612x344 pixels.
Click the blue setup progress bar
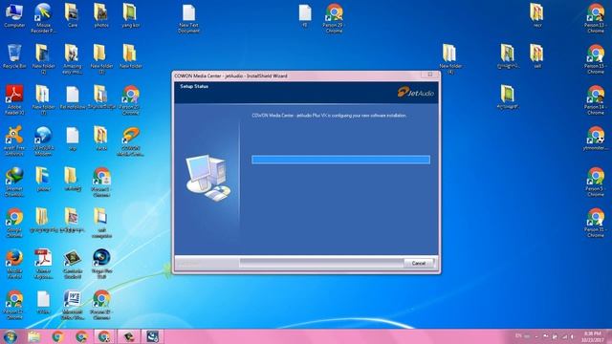pos(340,160)
